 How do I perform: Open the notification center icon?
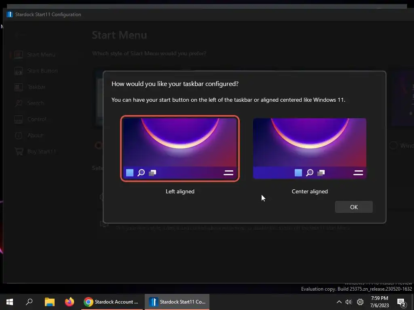(401, 302)
